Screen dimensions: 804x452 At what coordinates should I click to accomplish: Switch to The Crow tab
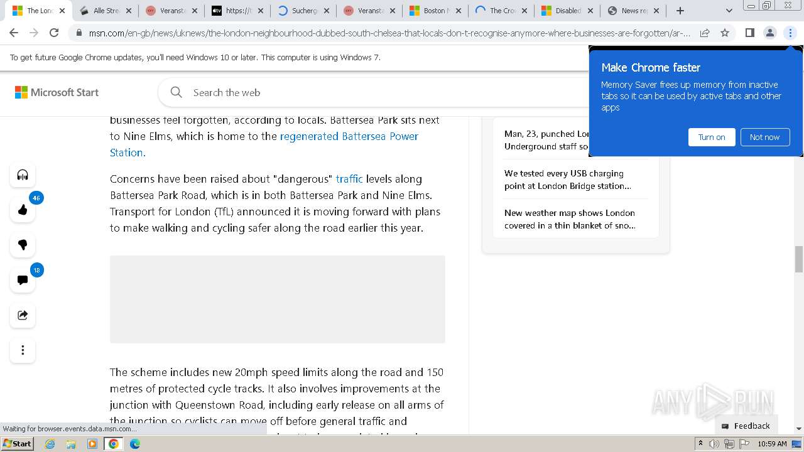pyautogui.click(x=501, y=11)
